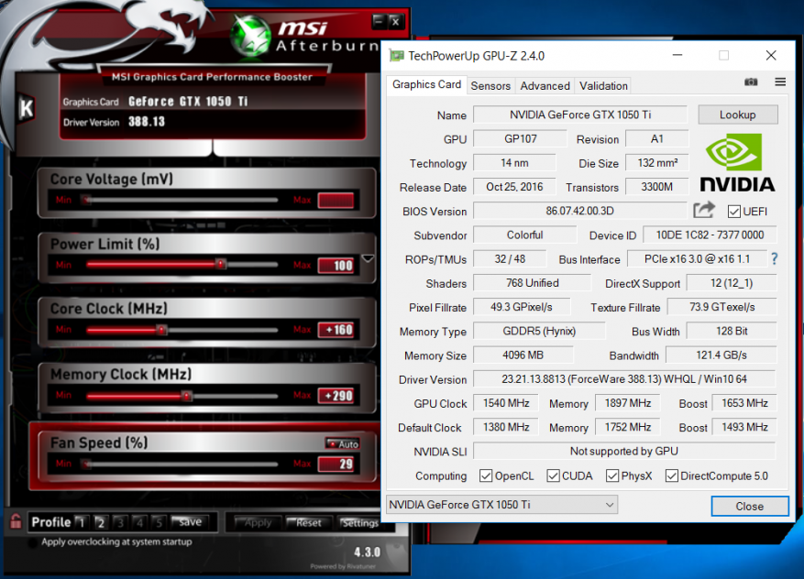Click the Reset button in Afterburner
This screenshot has height=579, width=804.
click(x=308, y=522)
